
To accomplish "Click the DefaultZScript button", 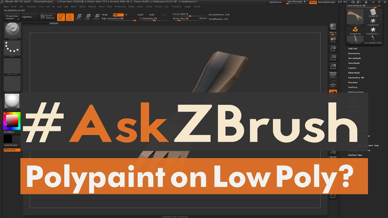I will (x=326, y=2).
